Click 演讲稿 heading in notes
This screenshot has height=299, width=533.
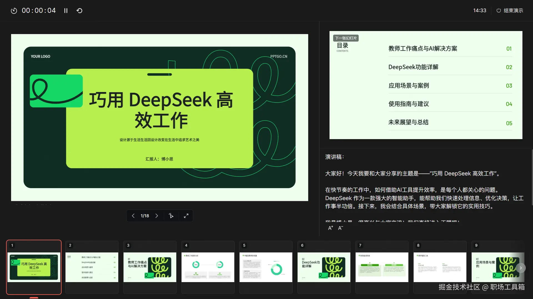point(335,157)
